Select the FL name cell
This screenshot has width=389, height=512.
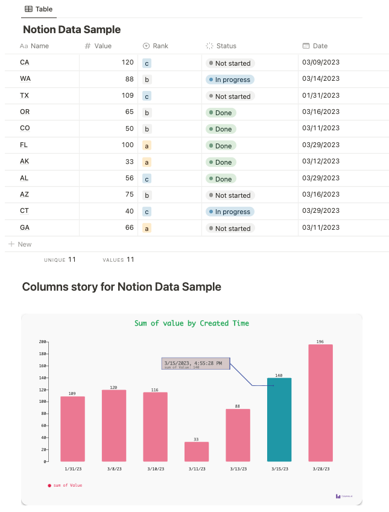point(24,145)
